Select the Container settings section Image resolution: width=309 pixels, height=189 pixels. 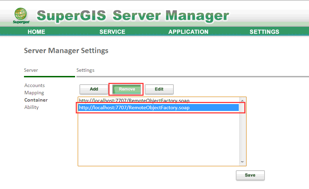(x=36, y=100)
